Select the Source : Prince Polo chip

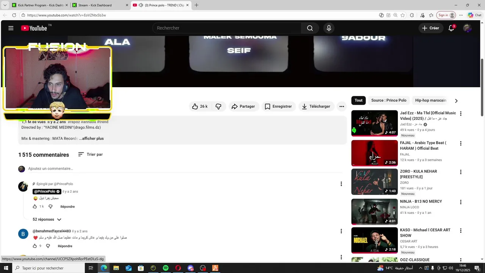tap(389, 100)
